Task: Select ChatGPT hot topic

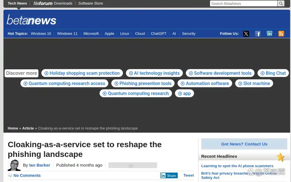Action: pos(159,34)
